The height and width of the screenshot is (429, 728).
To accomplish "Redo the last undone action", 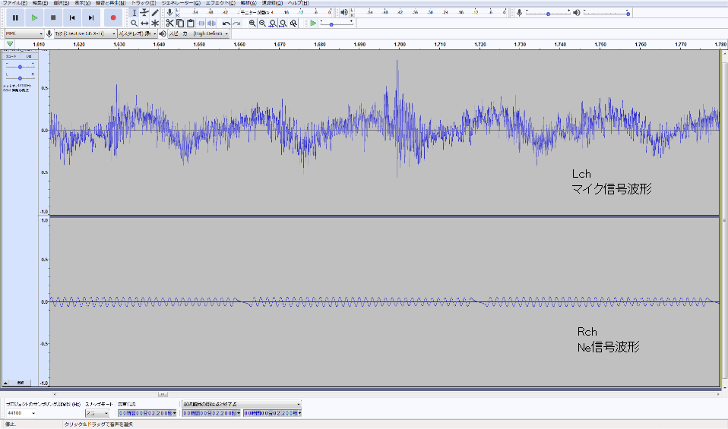I will (x=237, y=24).
